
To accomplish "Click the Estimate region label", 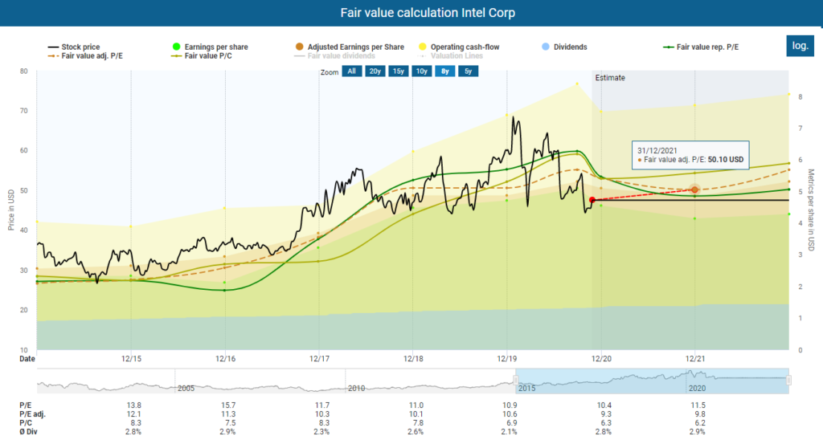I will (x=610, y=78).
